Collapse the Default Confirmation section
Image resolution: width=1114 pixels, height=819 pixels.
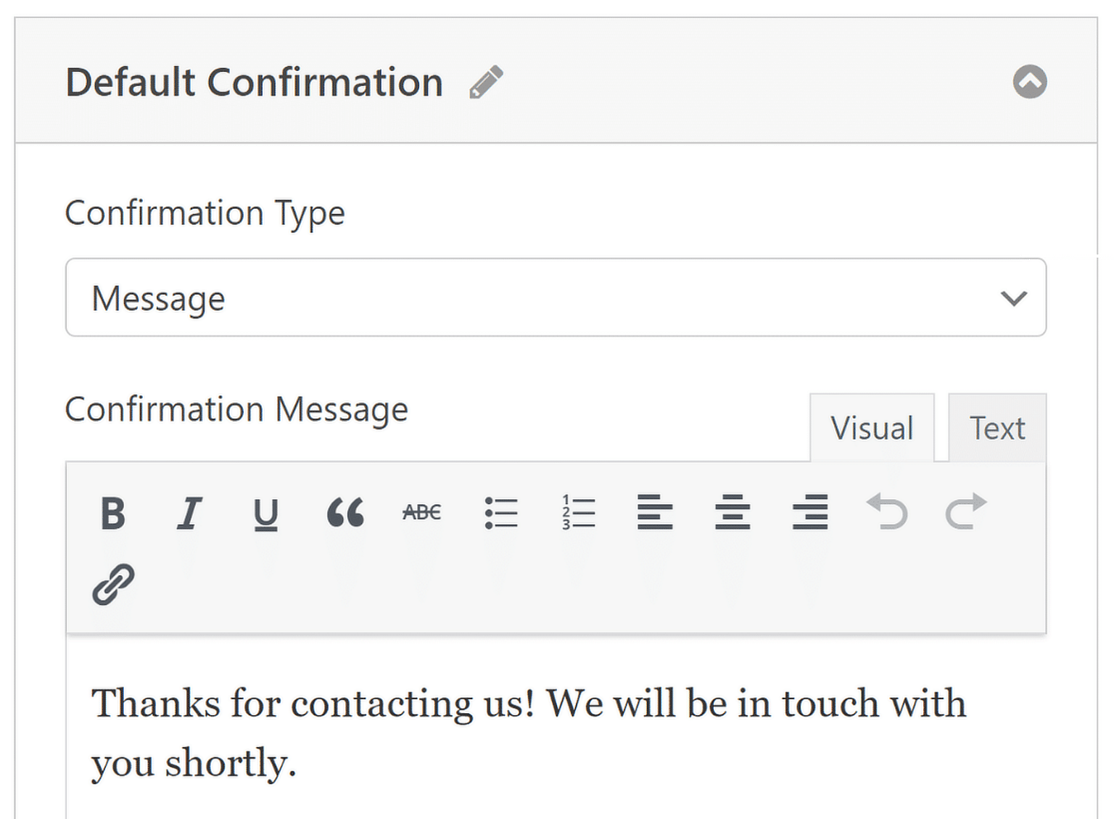(1031, 82)
